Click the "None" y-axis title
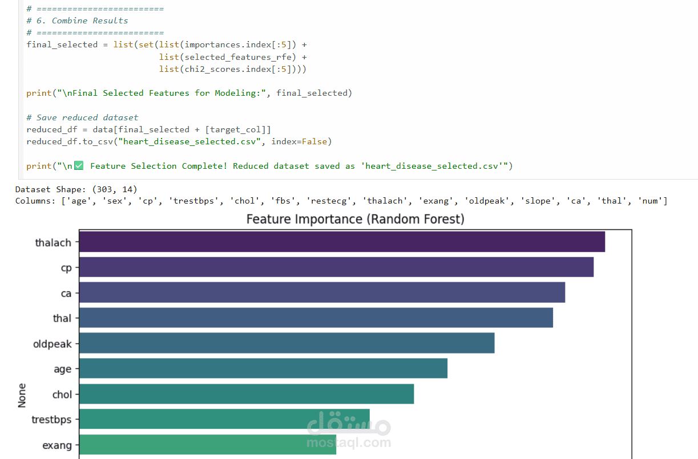This screenshot has width=698, height=459. pos(22,395)
